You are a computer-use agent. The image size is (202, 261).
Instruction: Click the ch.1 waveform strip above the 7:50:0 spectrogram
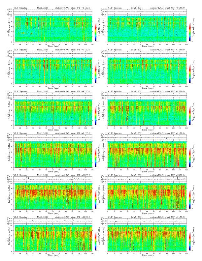pos(147,54)
